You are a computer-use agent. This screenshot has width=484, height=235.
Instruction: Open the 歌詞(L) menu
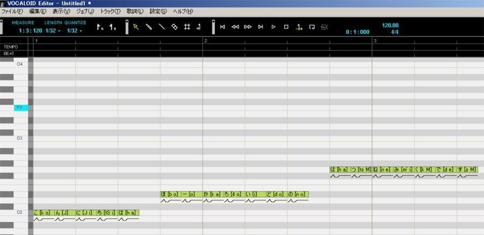click(135, 11)
